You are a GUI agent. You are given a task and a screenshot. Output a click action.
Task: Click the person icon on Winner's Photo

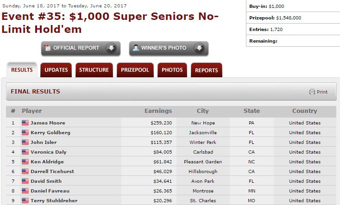click(x=135, y=48)
